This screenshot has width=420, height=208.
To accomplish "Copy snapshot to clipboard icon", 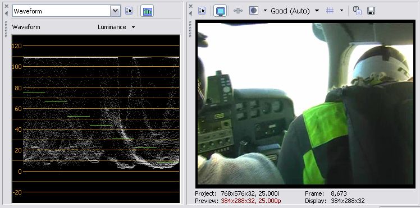I will (x=357, y=11).
